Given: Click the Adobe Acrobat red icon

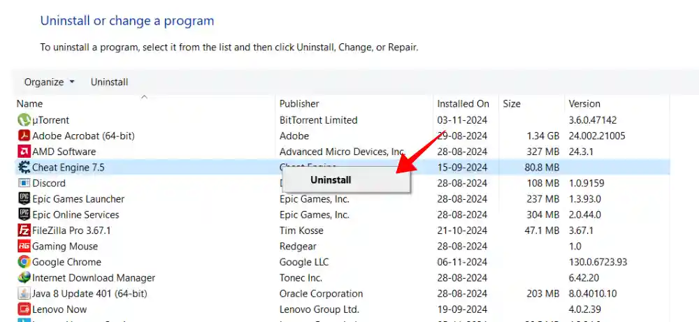Looking at the screenshot, I should pyautogui.click(x=24, y=136).
